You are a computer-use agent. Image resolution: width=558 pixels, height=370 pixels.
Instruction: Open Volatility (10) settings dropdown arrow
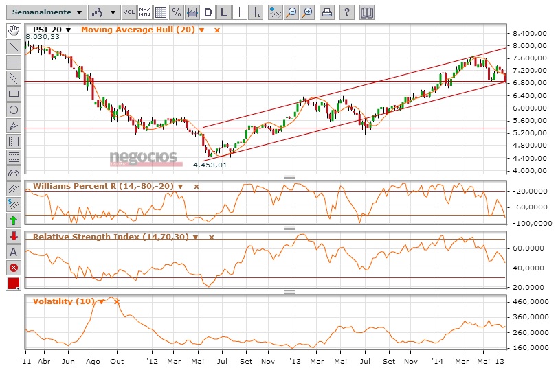[102, 302]
